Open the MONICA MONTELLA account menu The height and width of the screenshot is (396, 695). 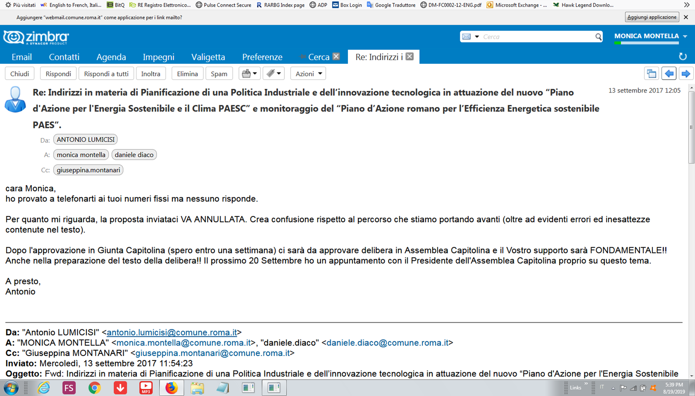(650, 36)
